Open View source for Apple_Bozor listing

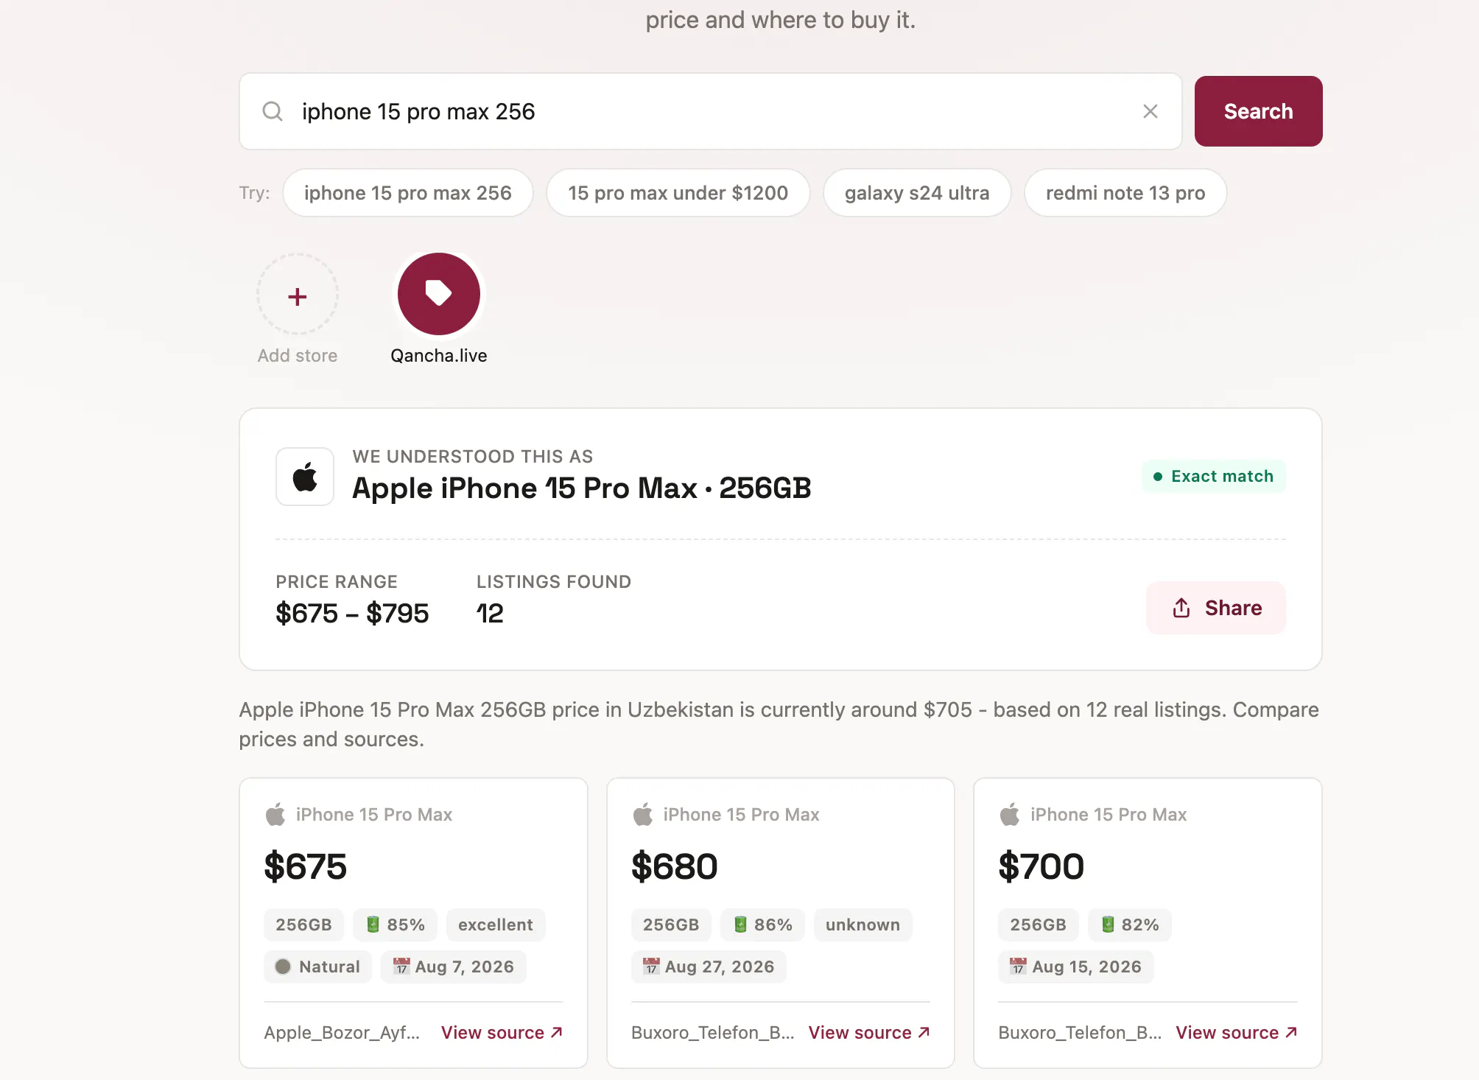click(x=502, y=1033)
